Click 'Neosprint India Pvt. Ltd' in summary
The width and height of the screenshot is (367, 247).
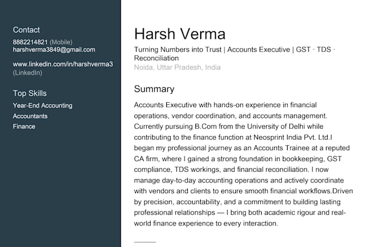pyautogui.click(x=291, y=137)
